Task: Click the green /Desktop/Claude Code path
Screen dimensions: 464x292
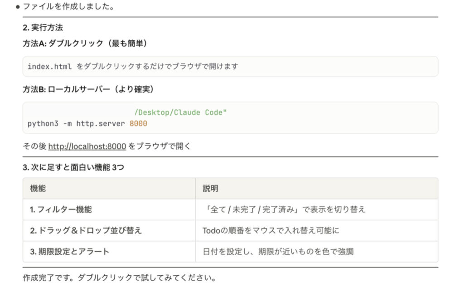Action: [x=180, y=112]
